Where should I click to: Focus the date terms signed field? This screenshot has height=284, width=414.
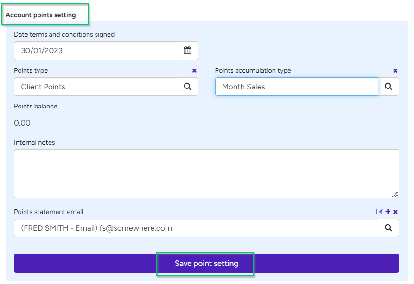(96, 50)
